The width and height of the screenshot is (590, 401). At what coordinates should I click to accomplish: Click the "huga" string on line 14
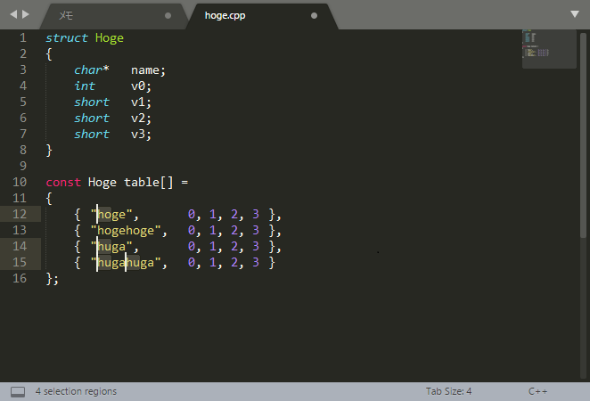(111, 247)
